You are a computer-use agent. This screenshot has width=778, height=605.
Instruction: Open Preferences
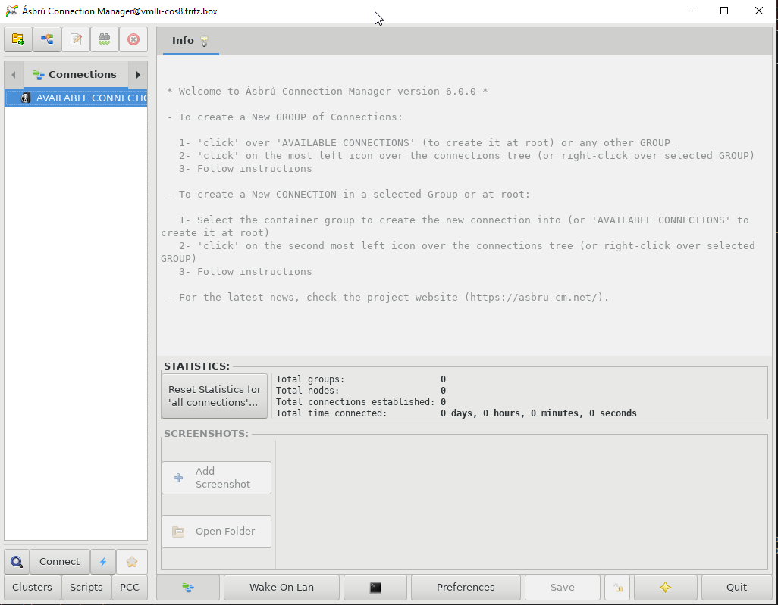[x=466, y=587]
